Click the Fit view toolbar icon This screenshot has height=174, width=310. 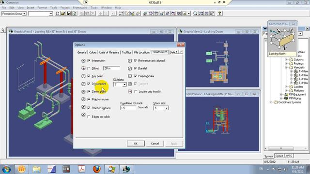[207, 14]
